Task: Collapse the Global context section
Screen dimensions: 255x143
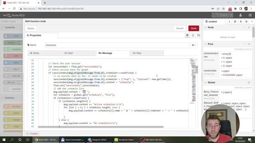Action: point(206,83)
